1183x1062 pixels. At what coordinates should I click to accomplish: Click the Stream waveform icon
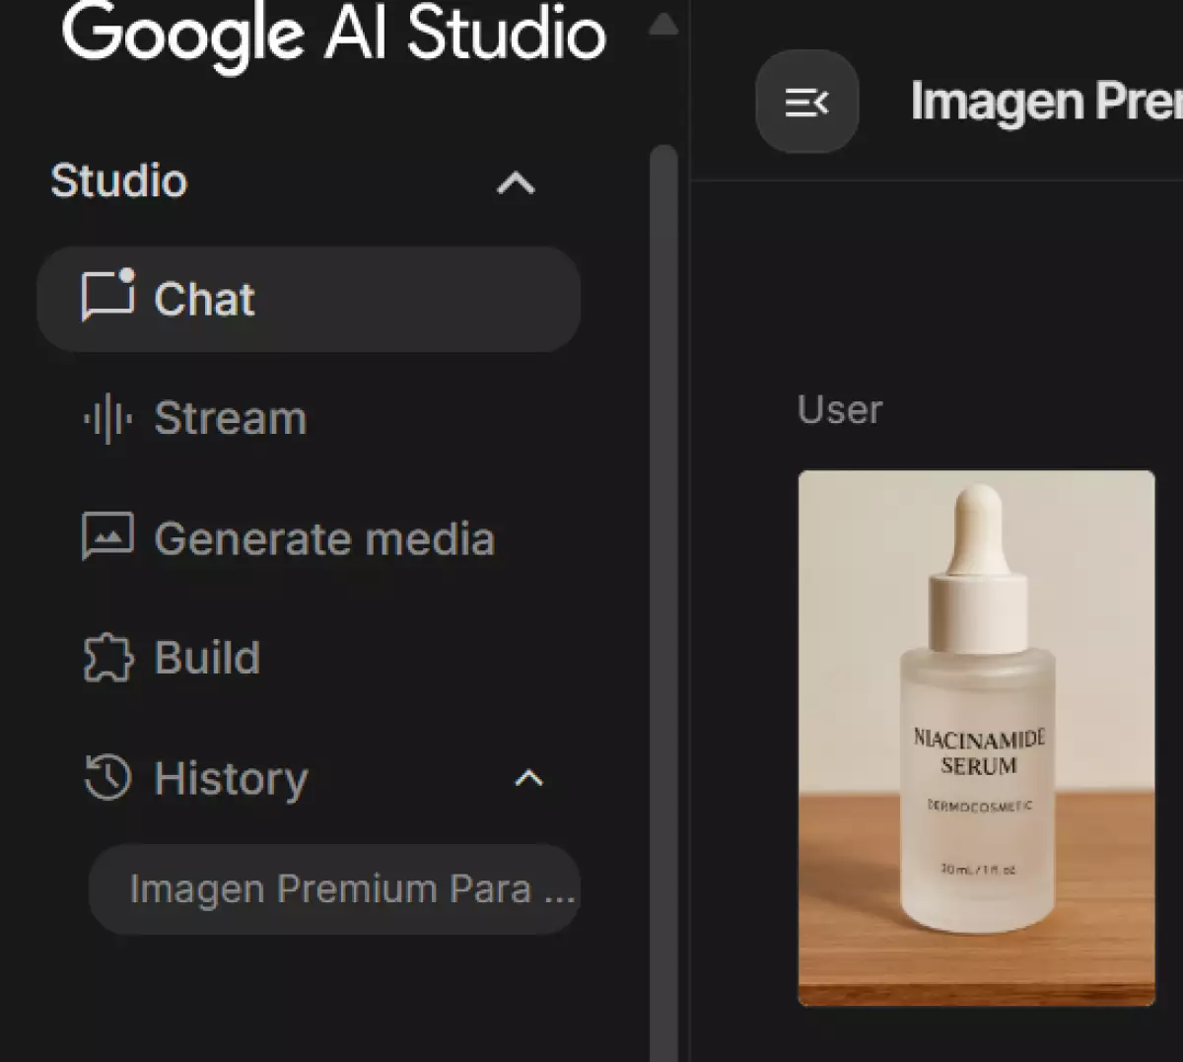[107, 419]
